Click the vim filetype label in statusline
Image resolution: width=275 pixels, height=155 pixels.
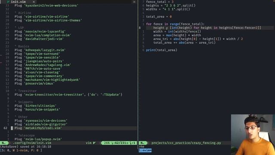point(89,143)
